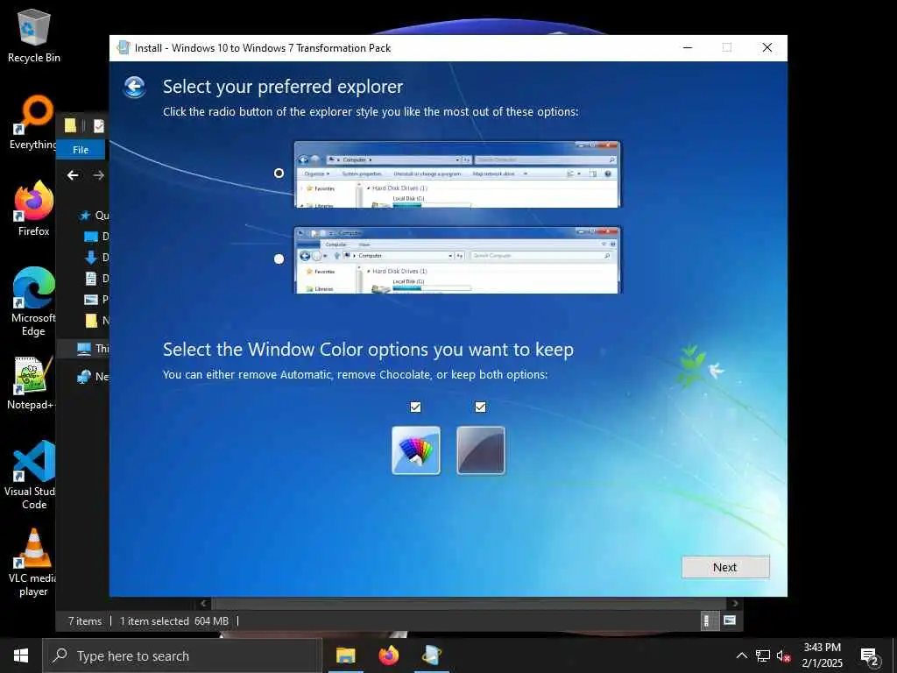Open the Everything search desktop icon

point(34,123)
